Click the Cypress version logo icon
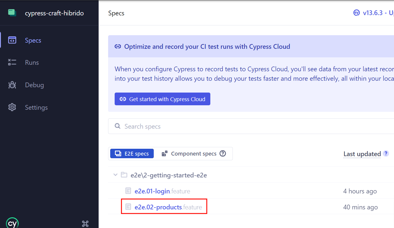Viewport: 394px width, 228px height. pos(356,13)
